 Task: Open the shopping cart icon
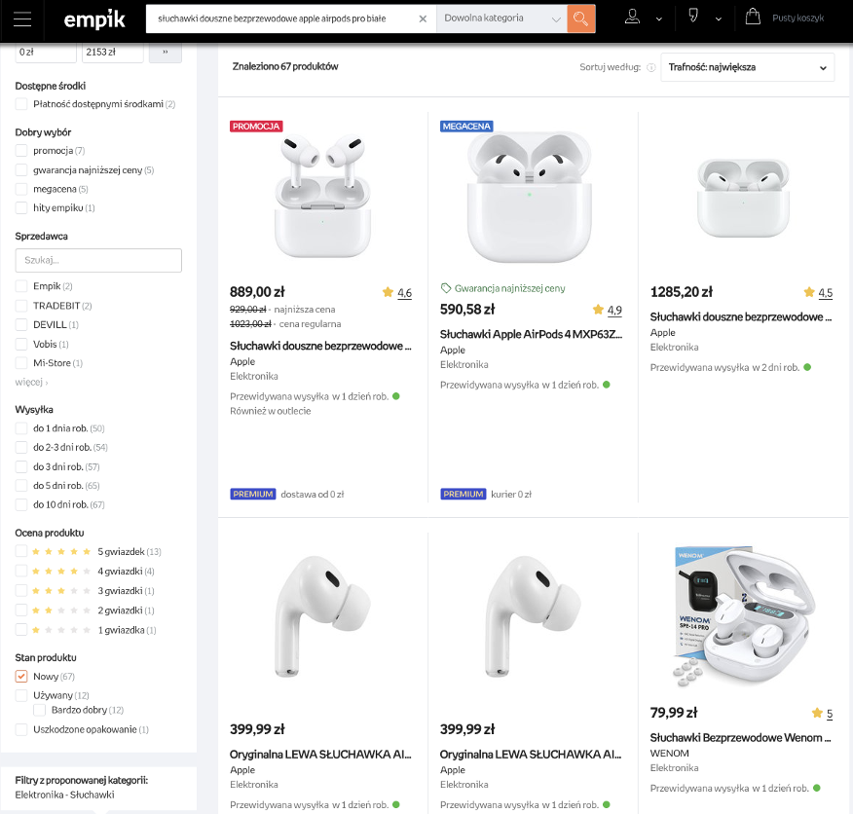tap(753, 18)
